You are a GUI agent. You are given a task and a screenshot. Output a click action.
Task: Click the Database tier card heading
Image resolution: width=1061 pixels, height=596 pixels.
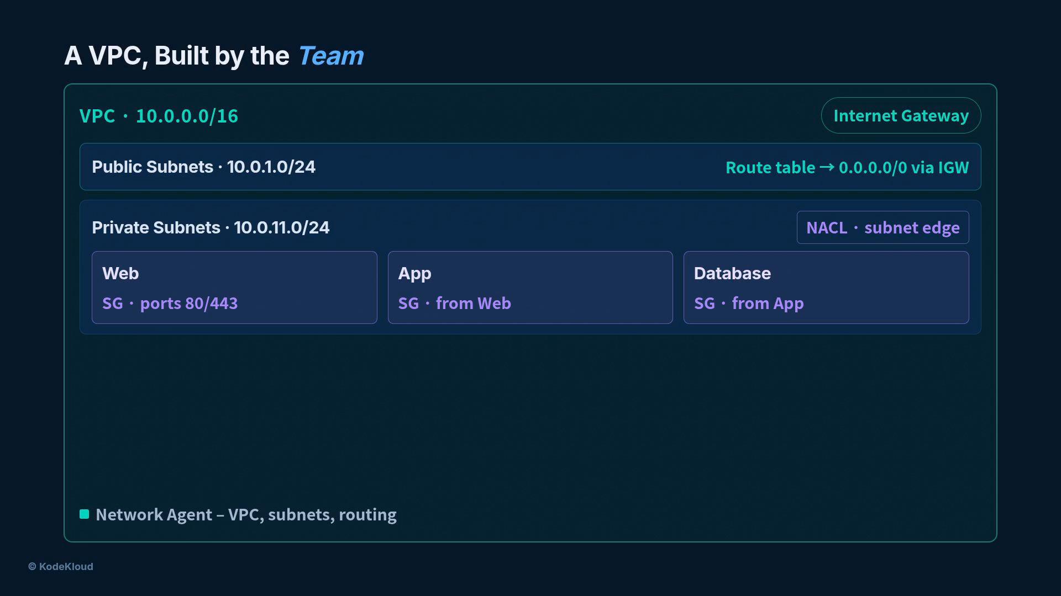pos(732,273)
